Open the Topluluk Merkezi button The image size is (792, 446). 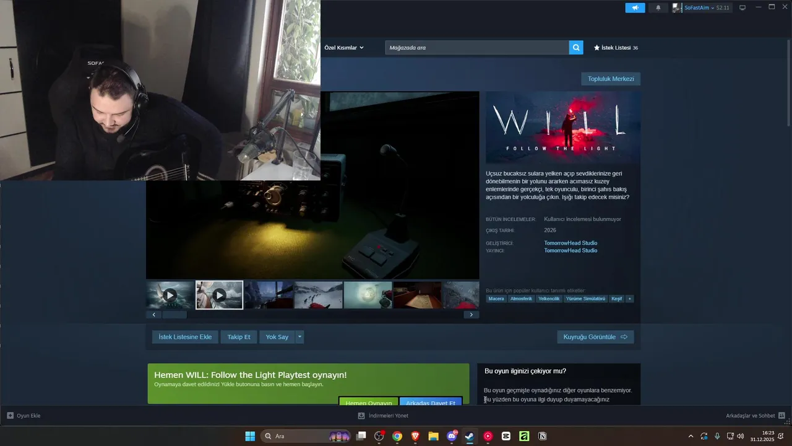click(611, 79)
